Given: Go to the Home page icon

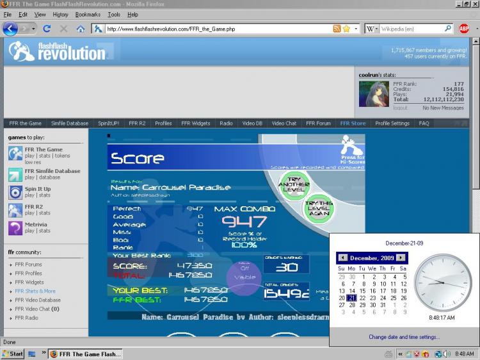Looking at the screenshot, I should click(x=81, y=29).
